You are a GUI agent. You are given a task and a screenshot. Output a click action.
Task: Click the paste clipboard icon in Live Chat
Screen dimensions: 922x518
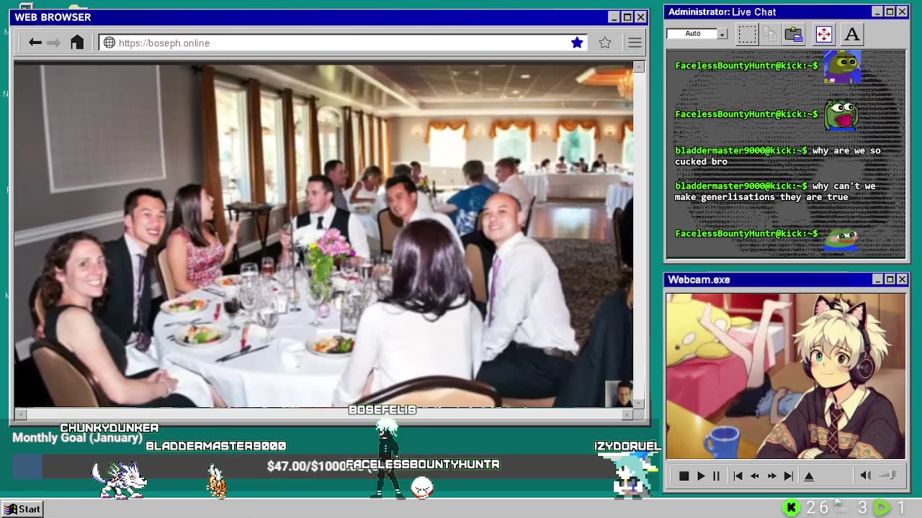click(x=794, y=34)
